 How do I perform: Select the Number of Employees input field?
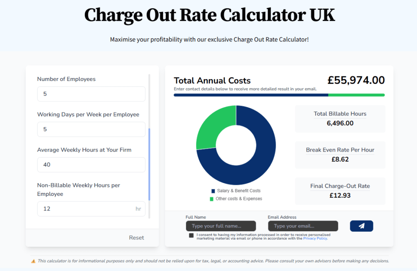click(91, 93)
